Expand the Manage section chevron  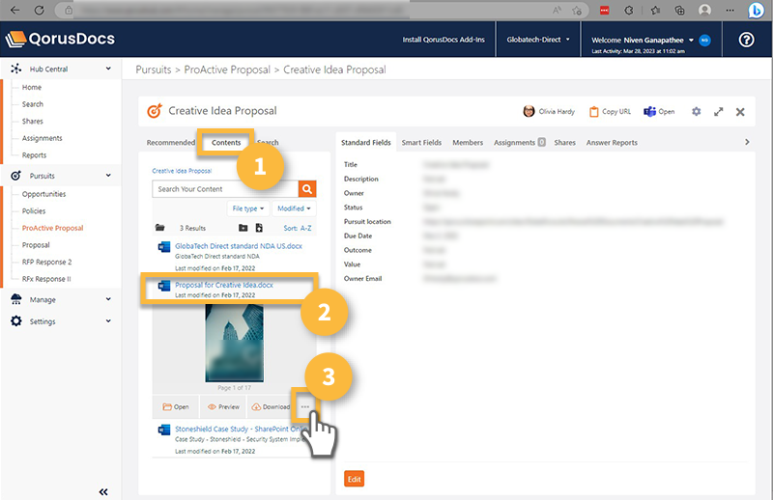click(x=108, y=299)
